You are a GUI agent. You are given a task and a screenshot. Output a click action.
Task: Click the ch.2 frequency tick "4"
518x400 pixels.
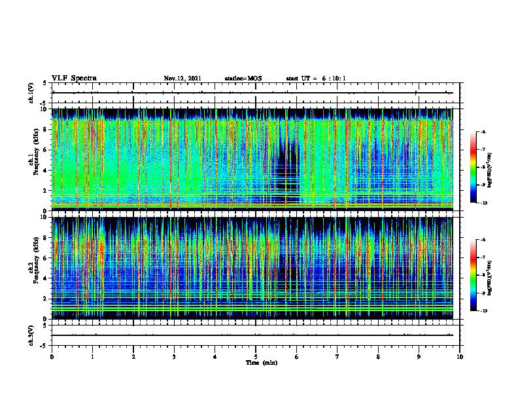(45, 278)
